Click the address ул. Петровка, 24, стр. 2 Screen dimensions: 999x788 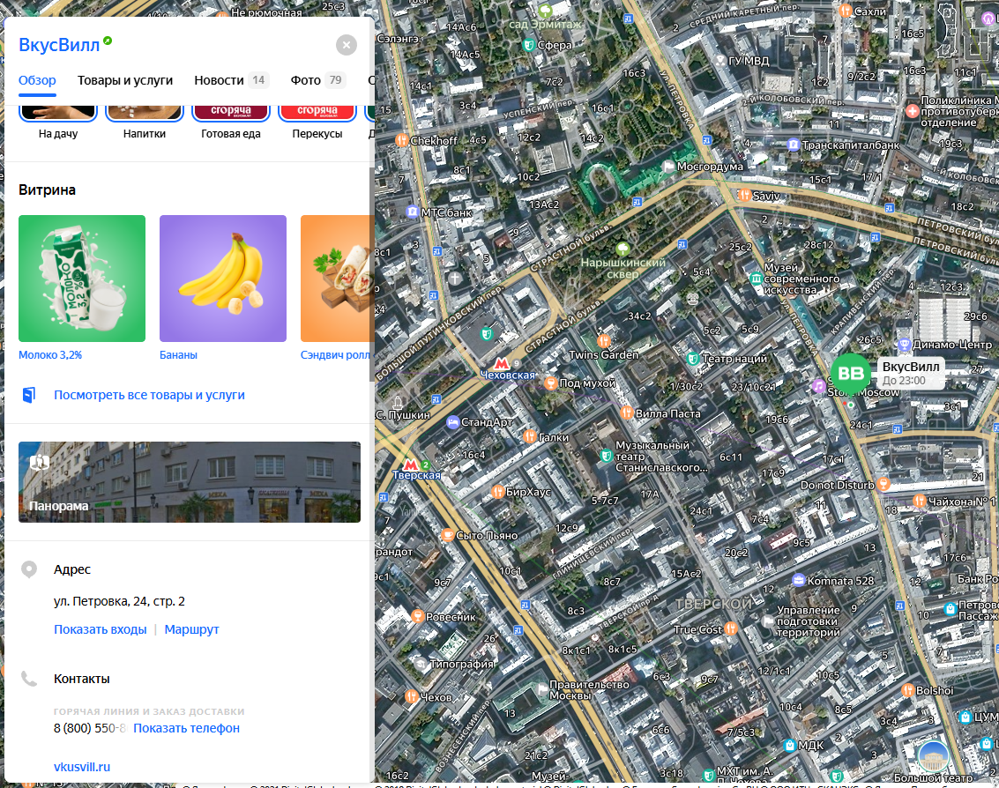pos(119,601)
